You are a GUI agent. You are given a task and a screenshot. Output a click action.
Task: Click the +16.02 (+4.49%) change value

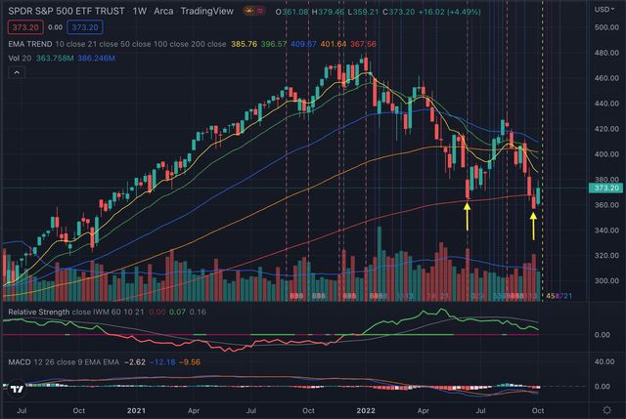coord(449,12)
